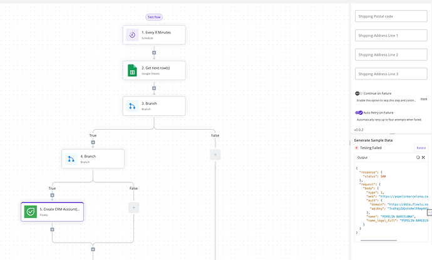Viewport: 432px width, 260px height.
Task: Add action in the False path of 3. Branch
Action: pos(215,155)
